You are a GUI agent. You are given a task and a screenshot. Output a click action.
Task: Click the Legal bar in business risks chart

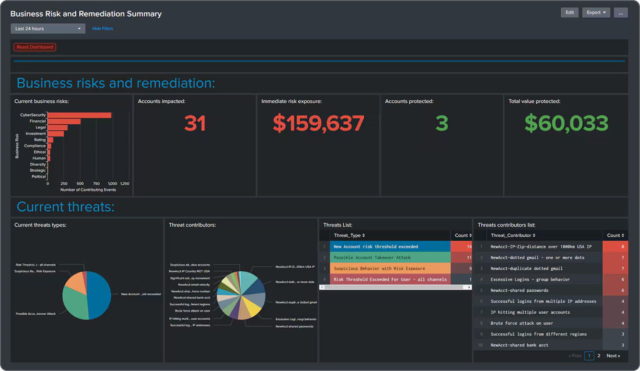tap(57, 127)
